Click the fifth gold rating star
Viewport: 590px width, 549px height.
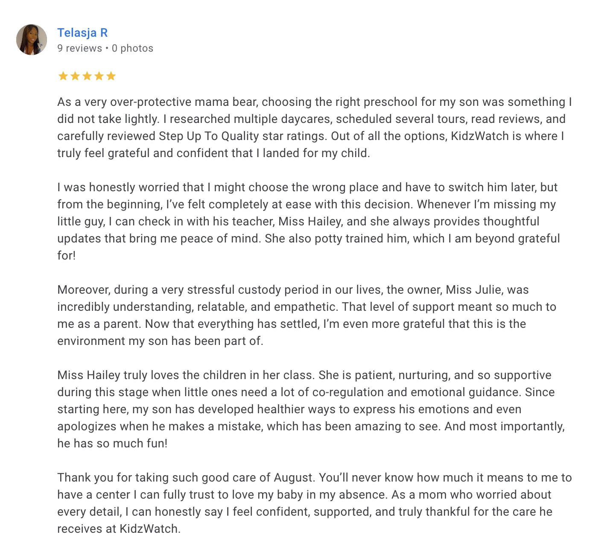111,76
